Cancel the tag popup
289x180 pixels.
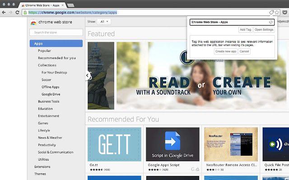pyautogui.click(x=244, y=51)
